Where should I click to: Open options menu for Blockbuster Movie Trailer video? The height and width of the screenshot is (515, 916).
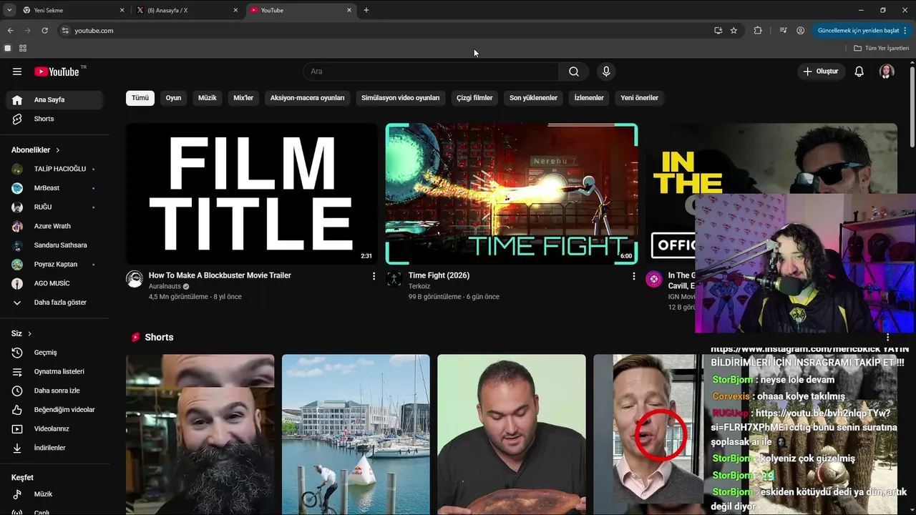click(374, 276)
